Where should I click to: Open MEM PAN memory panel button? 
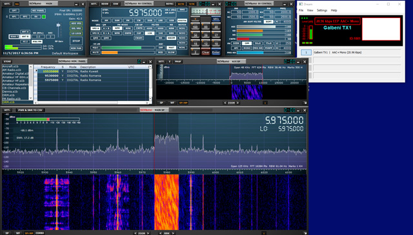tap(76, 48)
